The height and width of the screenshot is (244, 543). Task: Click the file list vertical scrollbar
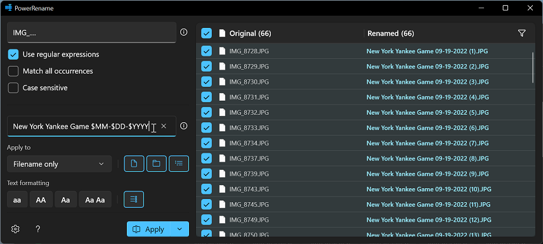[x=533, y=67]
